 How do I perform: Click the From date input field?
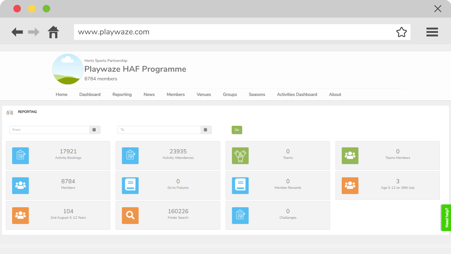point(50,130)
